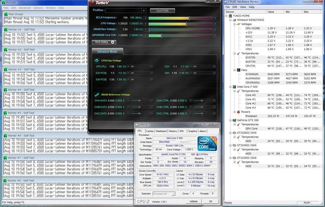The width and height of the screenshot is (325, 207).
Task: Click the Fans icon in Hardware Monitor tree
Action: [239, 70]
